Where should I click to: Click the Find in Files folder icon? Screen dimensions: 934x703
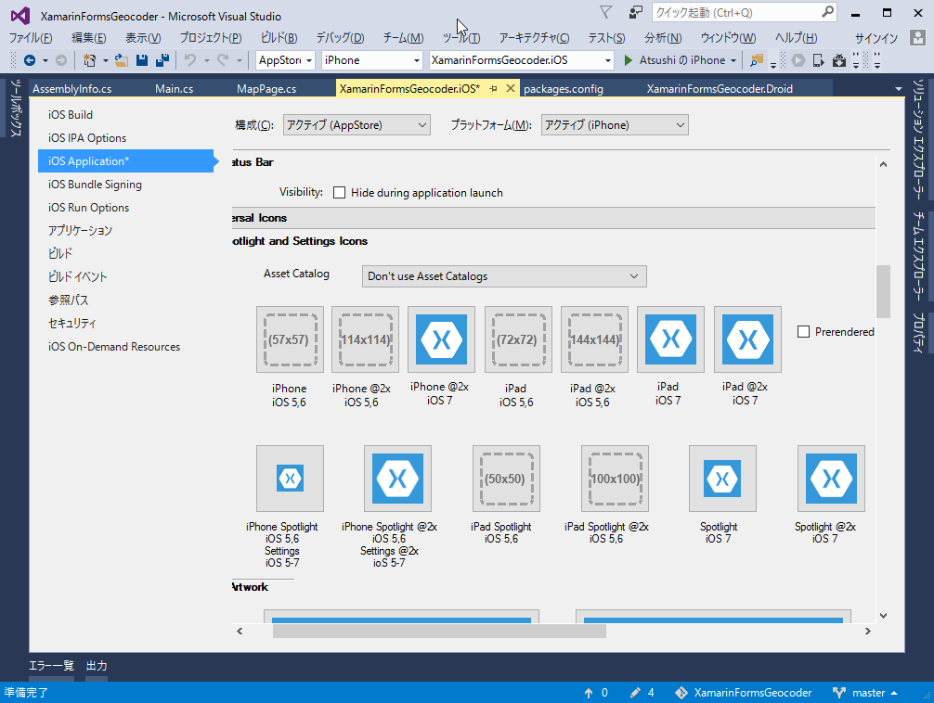(757, 60)
